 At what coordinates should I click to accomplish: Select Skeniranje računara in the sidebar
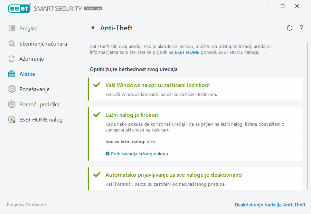point(39,43)
